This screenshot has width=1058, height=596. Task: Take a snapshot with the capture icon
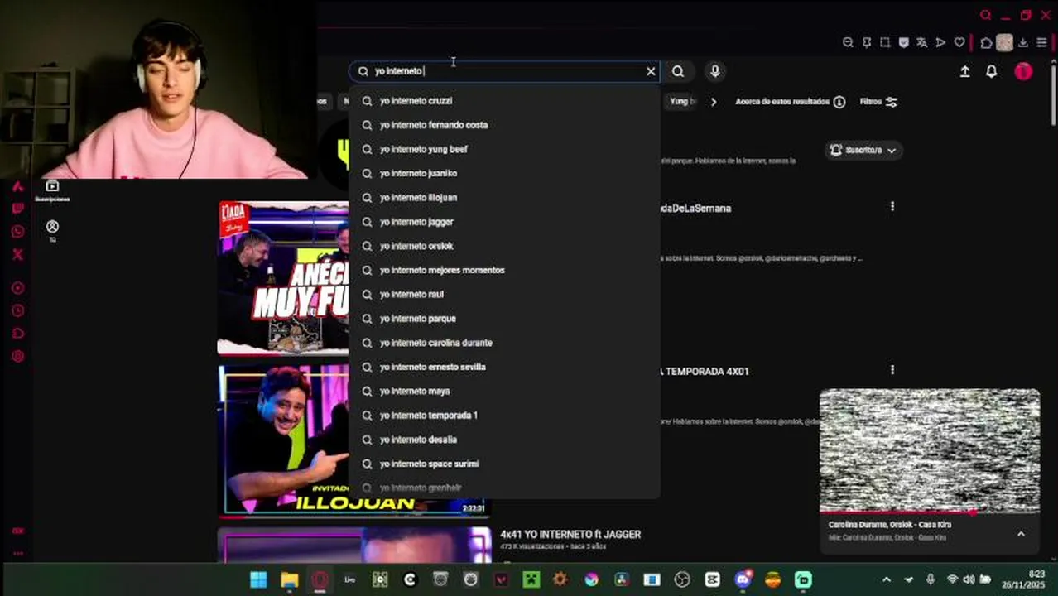pyautogui.click(x=885, y=43)
